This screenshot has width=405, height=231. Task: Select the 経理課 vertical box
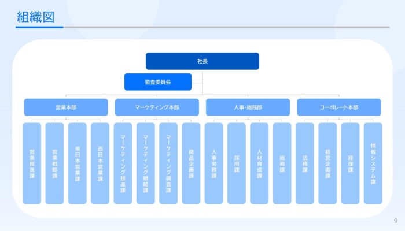[x=350, y=163]
